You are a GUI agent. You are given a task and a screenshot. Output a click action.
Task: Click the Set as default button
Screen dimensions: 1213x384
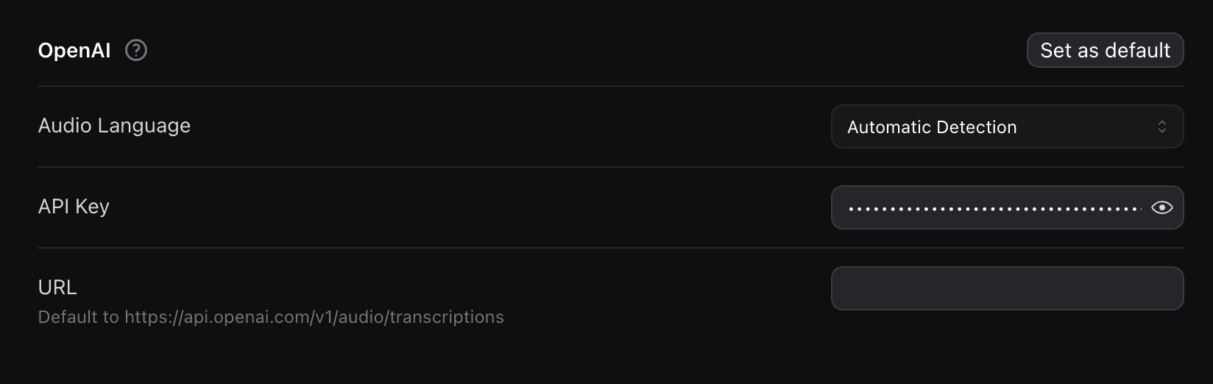(x=1105, y=50)
